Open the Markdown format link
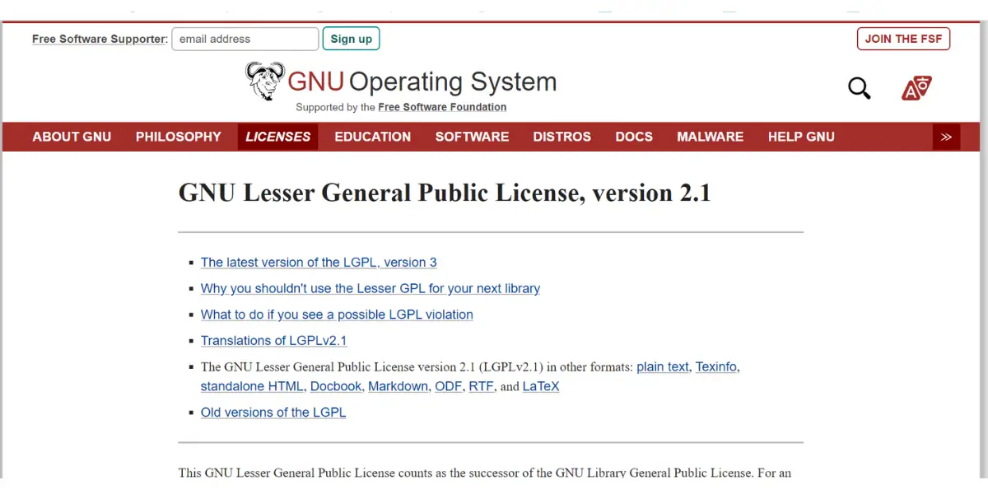The height and width of the screenshot is (494, 988). pos(398,386)
